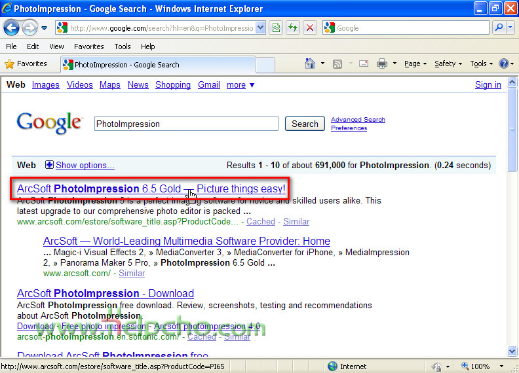Screen dimensions: 519x373
Task: Open Google News link
Action: [138, 85]
